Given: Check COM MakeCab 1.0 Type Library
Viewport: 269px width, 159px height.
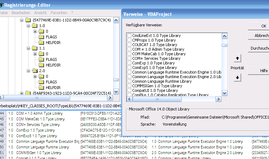Looking at the screenshot, I should click(x=129, y=54).
